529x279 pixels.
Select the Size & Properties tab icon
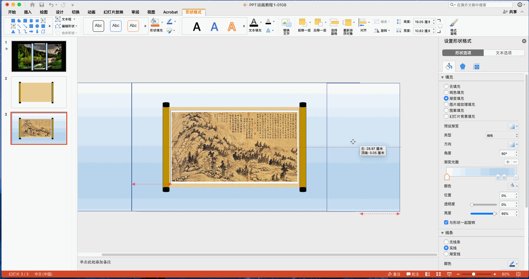pyautogui.click(x=476, y=67)
